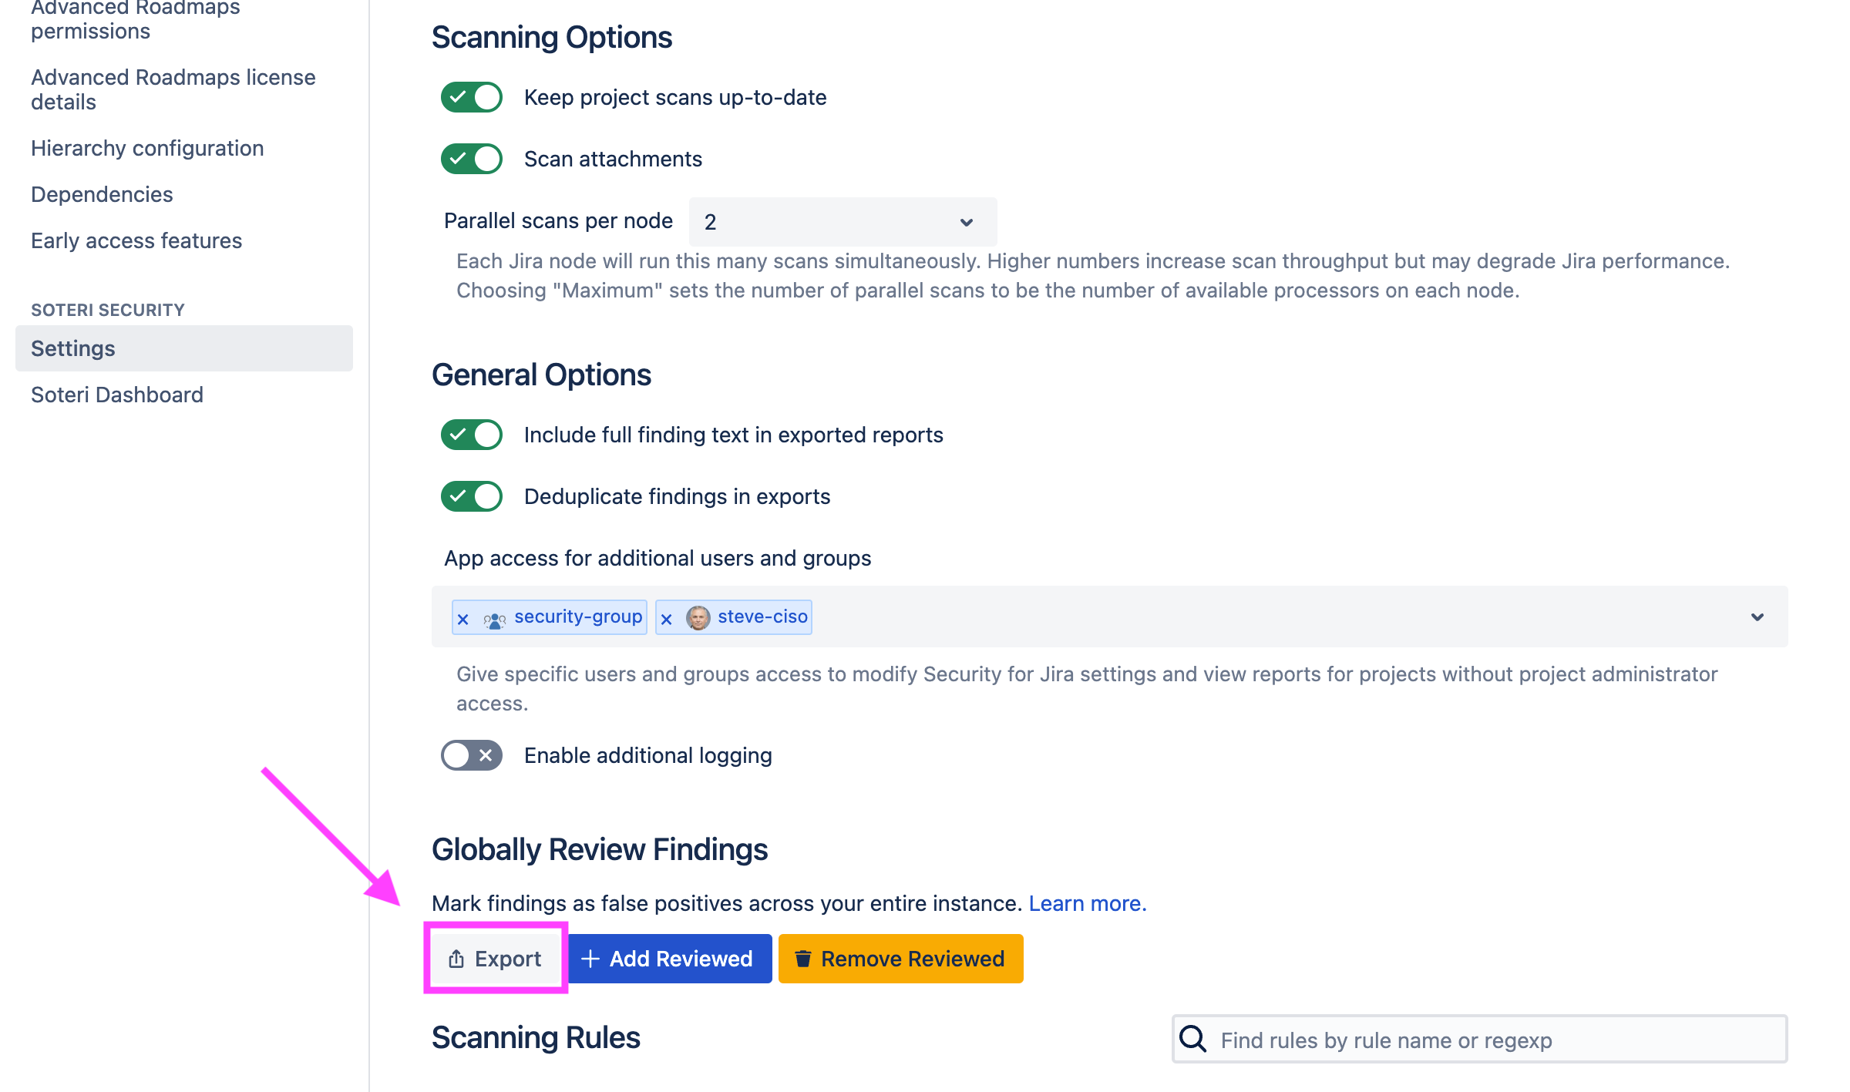Image resolution: width=1850 pixels, height=1092 pixels.
Task: Click the magnifying glass in the rules search box
Action: point(1192,1039)
